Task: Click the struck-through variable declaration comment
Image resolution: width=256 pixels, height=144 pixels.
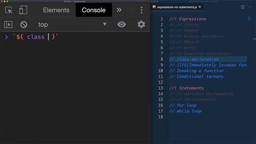Action: coord(201,94)
